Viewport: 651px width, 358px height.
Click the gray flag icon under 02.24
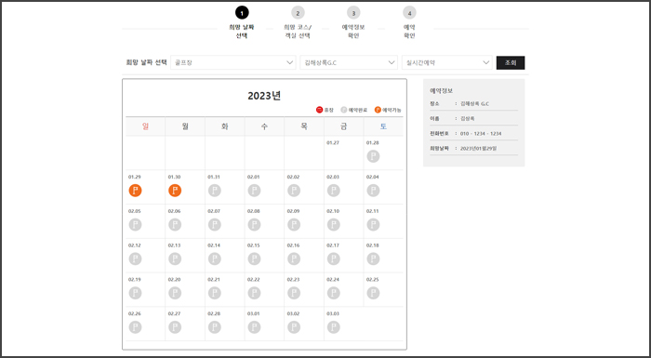333,293
